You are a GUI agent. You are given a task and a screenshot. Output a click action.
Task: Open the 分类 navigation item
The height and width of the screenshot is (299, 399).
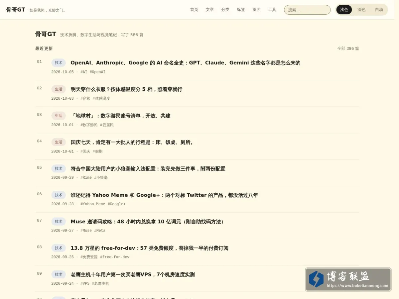point(225,10)
